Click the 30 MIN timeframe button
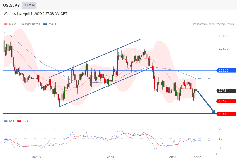The width and height of the screenshot is (237, 161). tap(29, 5)
